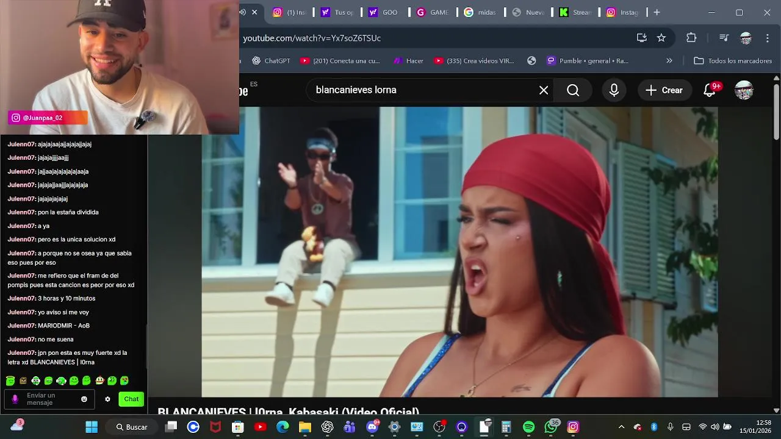
Task: Click the purple microphone in chat input
Action: pyautogui.click(x=15, y=399)
